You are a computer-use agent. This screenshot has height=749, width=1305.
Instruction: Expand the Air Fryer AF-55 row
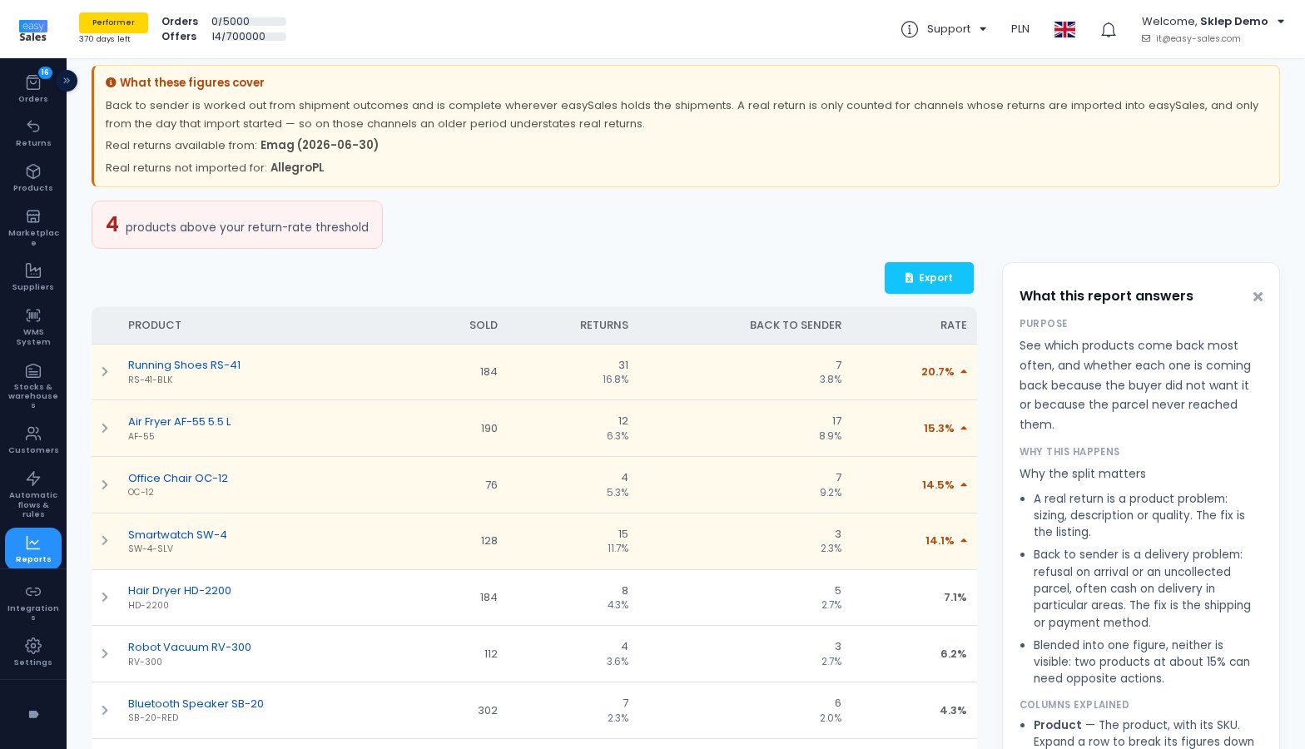pyautogui.click(x=105, y=429)
